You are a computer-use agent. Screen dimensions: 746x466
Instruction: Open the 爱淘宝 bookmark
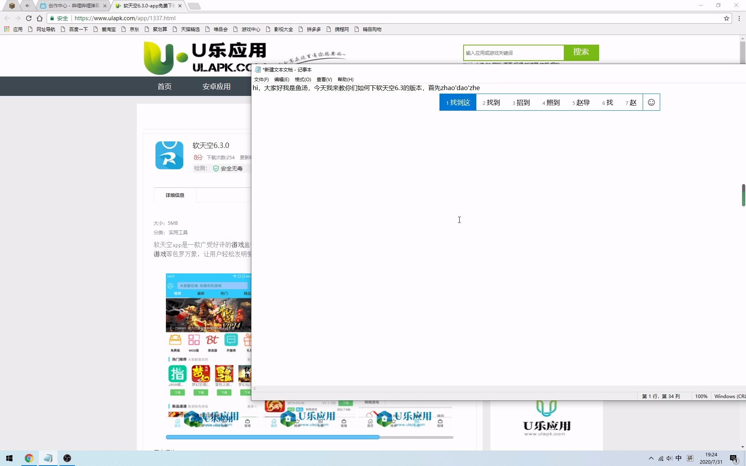click(x=105, y=29)
